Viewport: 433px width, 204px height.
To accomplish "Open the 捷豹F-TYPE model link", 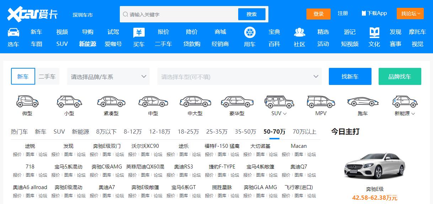I will coord(222,167).
